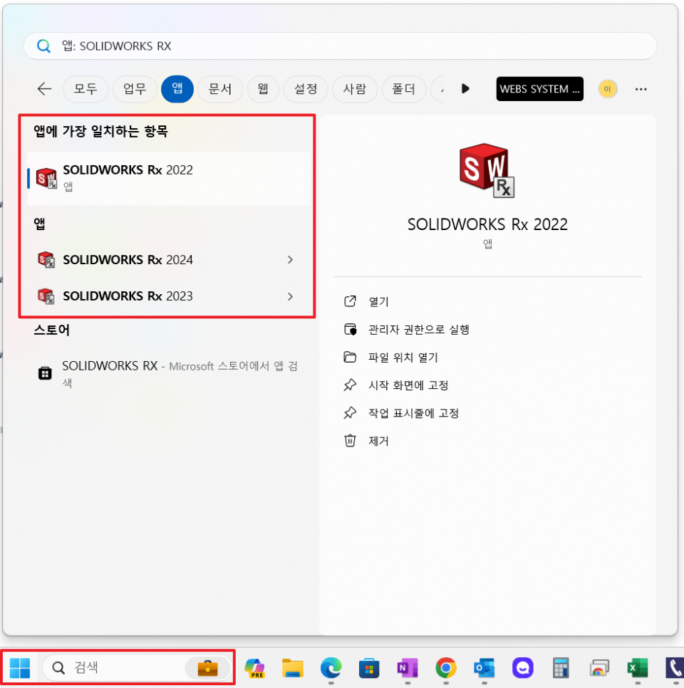Show more filters with play arrow
The image size is (684, 688).
click(465, 89)
